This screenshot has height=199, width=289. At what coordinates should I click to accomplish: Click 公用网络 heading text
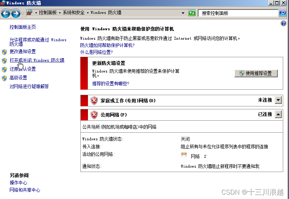113,115
